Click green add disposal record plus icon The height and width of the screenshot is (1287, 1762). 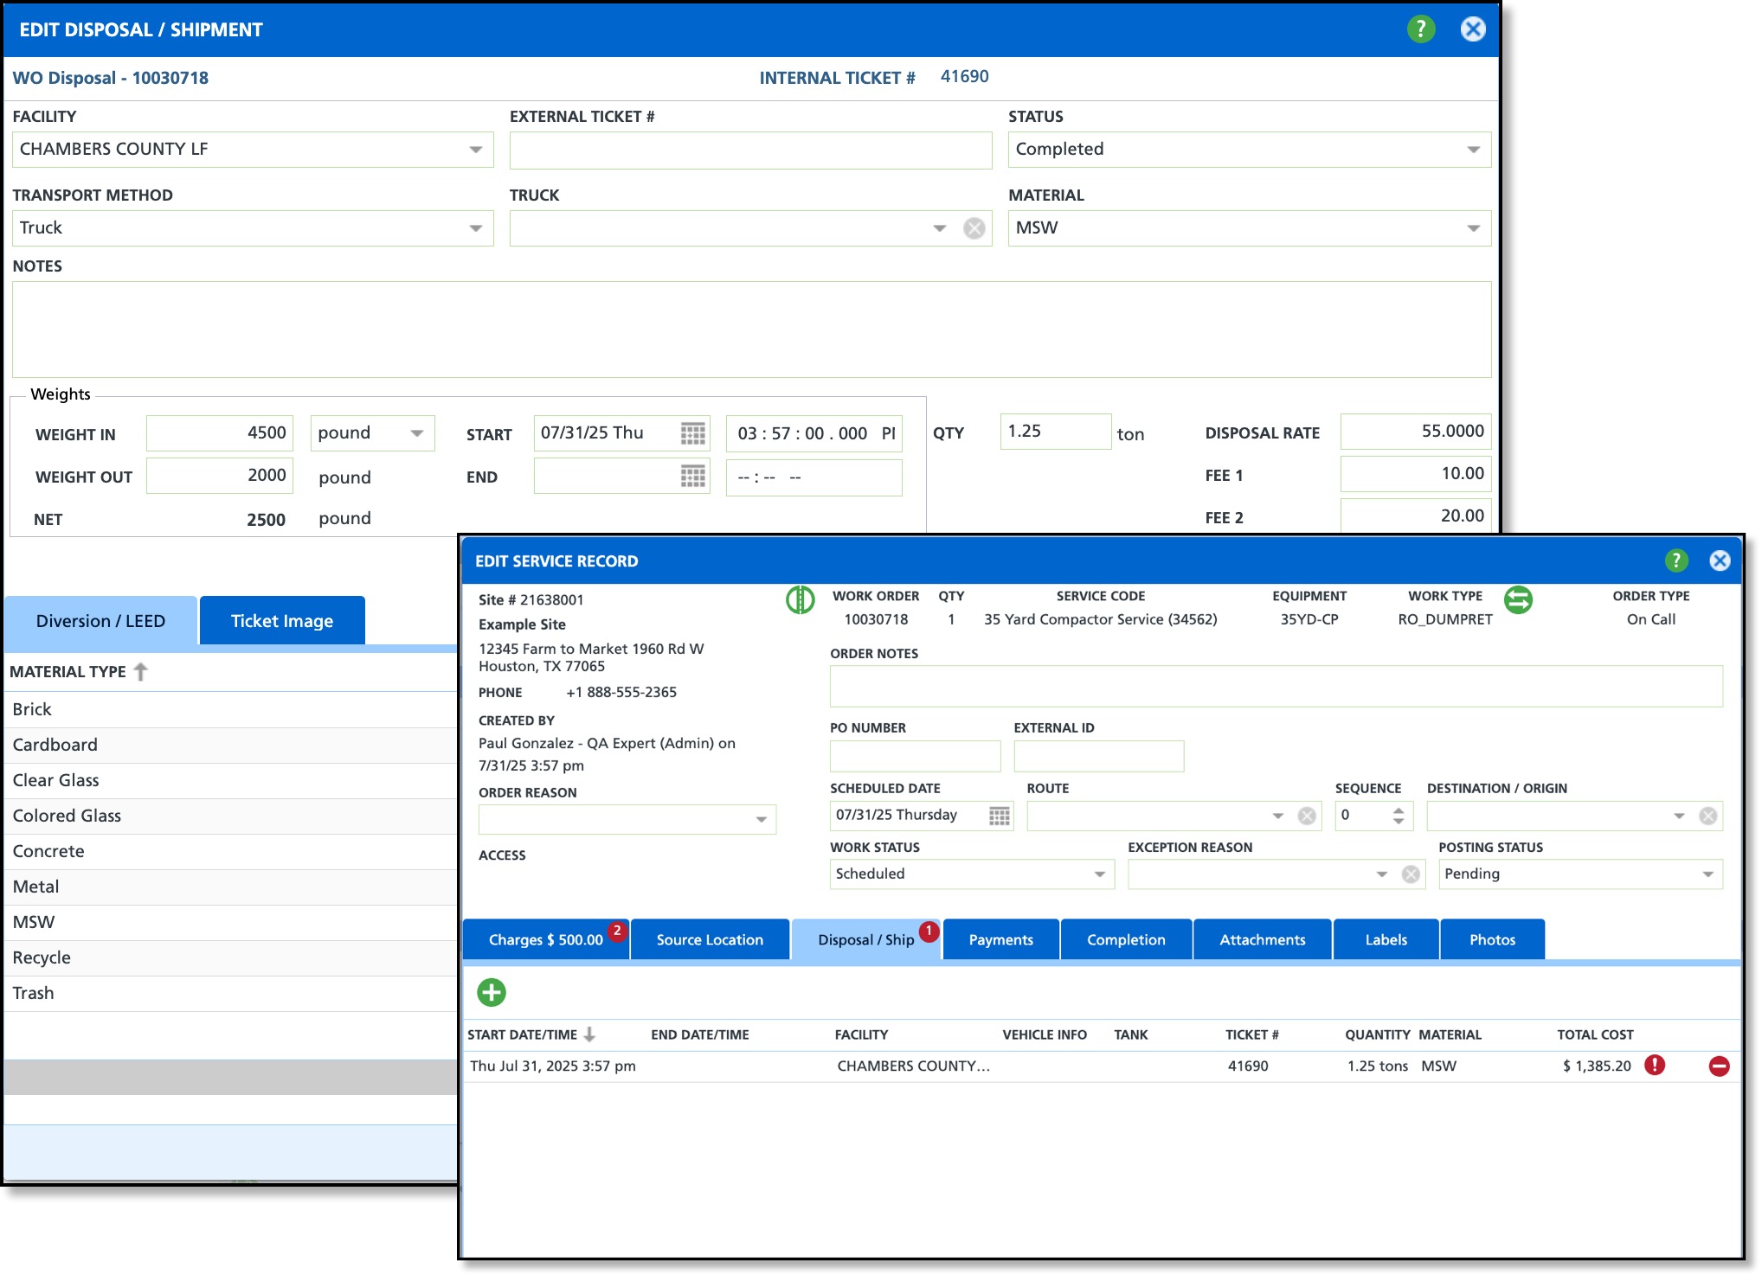[492, 992]
